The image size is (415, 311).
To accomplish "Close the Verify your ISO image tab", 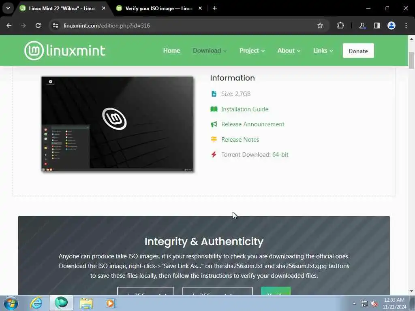I will coord(200,8).
